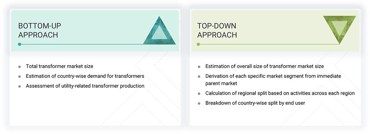This screenshot has height=134, width=370.
Task: Select the BOTTOM-UP APPROACH heading
Action: tap(38, 30)
